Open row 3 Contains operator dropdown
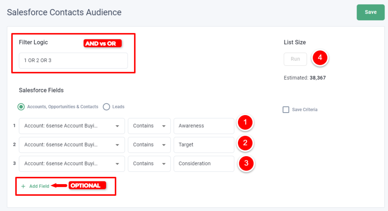The height and width of the screenshot is (211, 388). coord(149,164)
